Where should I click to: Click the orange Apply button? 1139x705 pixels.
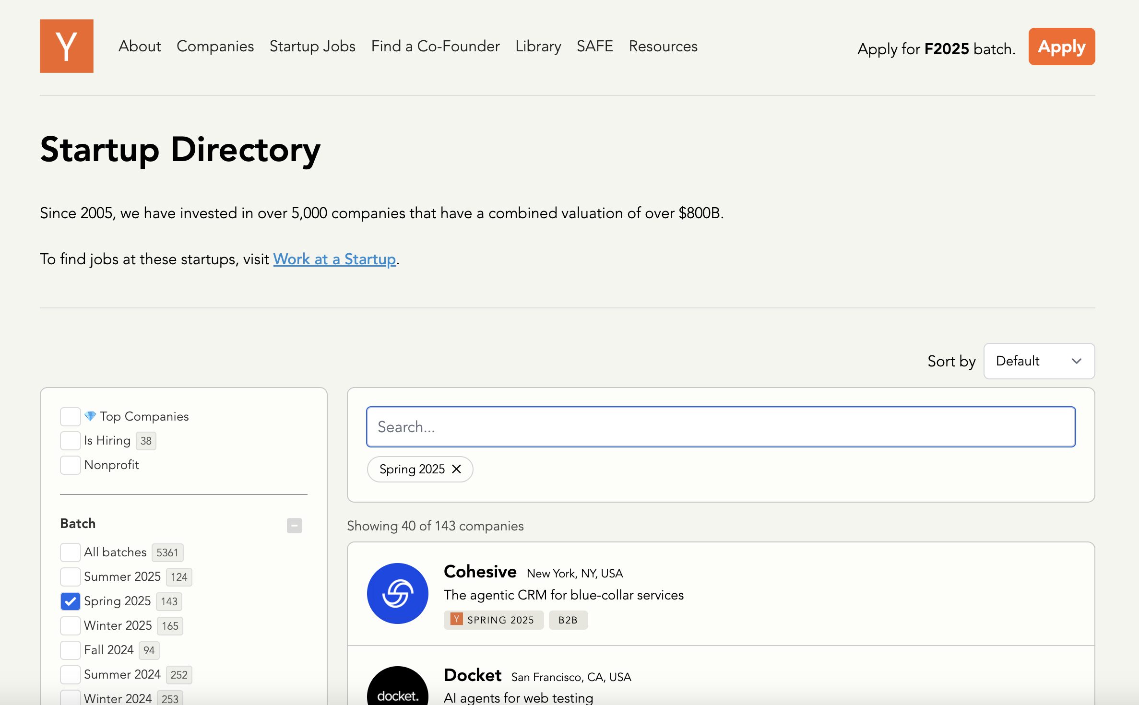(x=1061, y=47)
